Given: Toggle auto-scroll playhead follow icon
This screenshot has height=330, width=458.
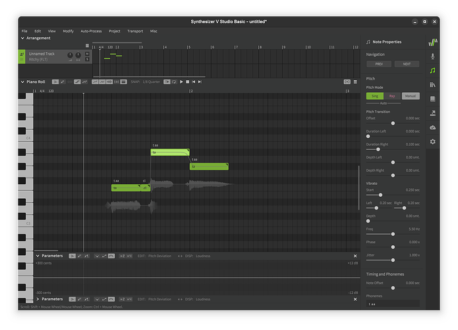Looking at the screenshot, I should 167,82.
